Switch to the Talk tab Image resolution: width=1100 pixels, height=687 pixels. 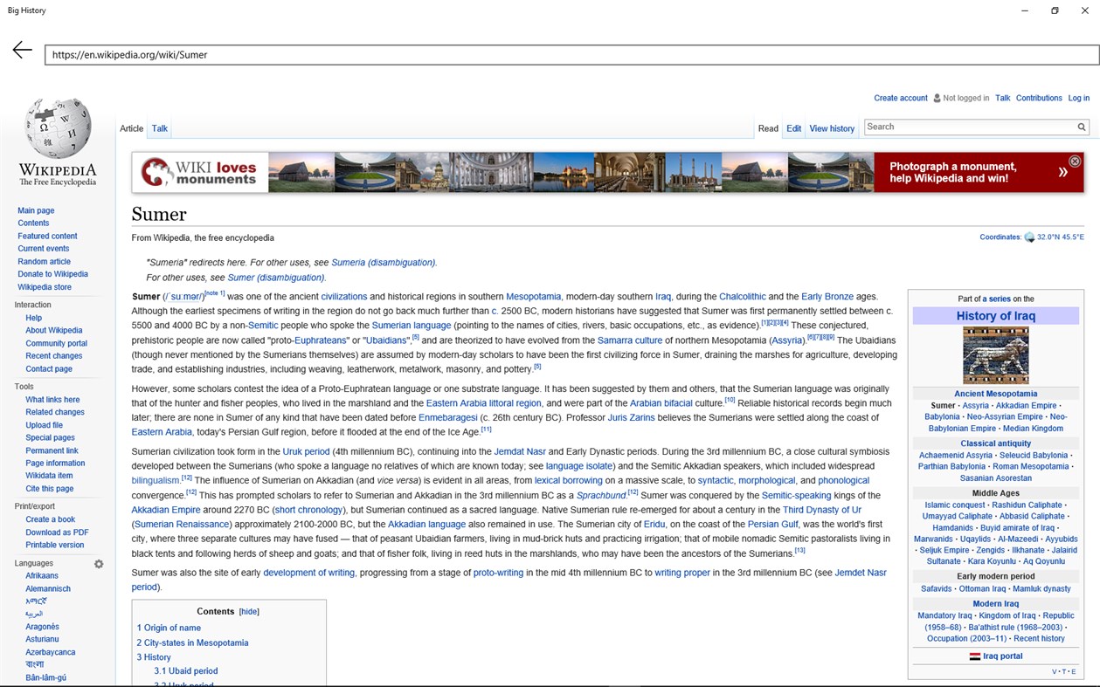(160, 128)
